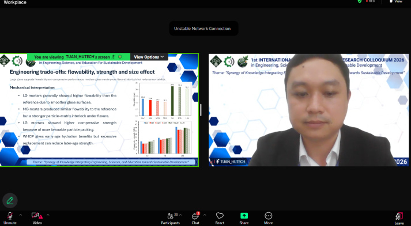Open the View layout menu at top right
This screenshot has height=226, width=411.
tap(396, 1)
